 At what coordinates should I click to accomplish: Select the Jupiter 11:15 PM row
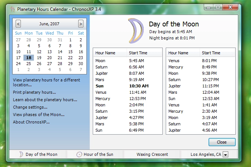[201, 86]
